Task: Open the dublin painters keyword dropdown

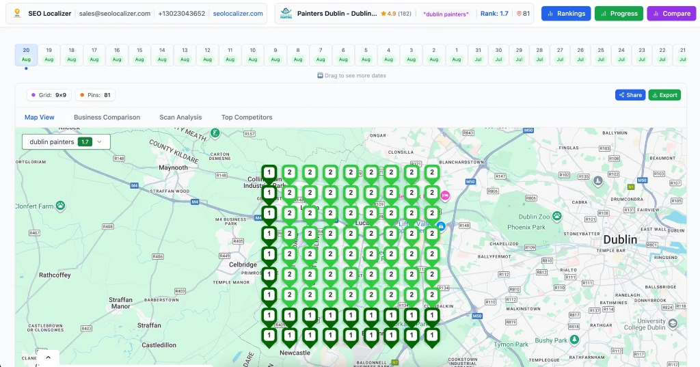Action: coord(66,141)
